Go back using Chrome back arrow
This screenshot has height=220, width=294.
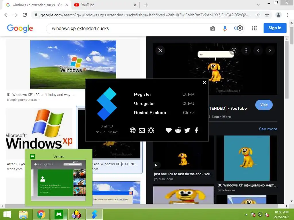pos(6,15)
